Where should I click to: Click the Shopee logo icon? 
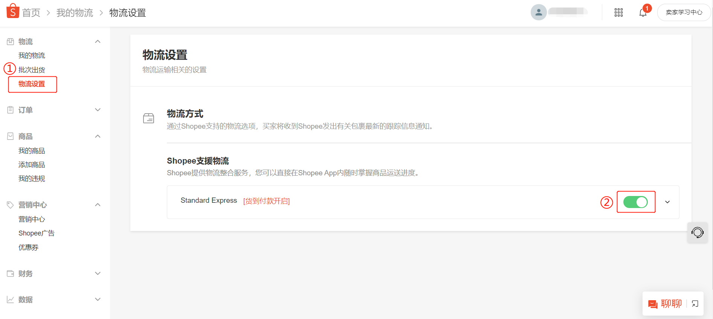pyautogui.click(x=13, y=11)
